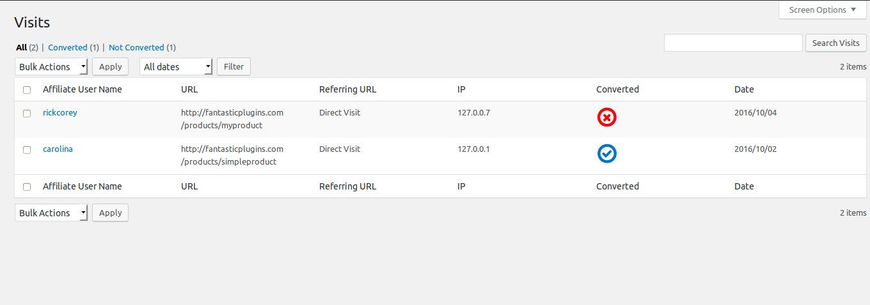Expand the Screen Options panel
This screenshot has width=870, height=305.
tap(823, 10)
